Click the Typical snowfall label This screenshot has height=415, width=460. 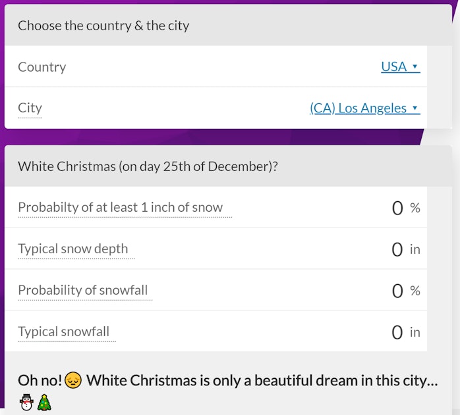pyautogui.click(x=64, y=332)
